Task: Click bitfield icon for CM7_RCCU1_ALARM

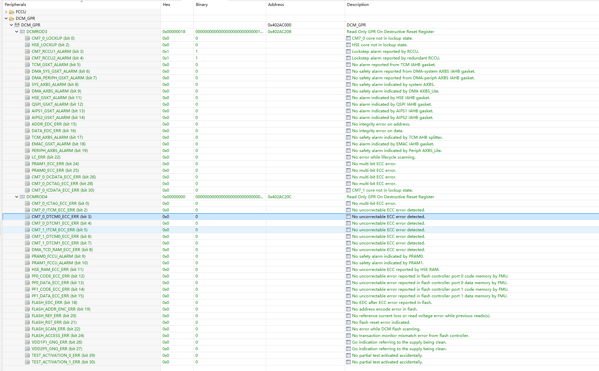Action: tap(28, 52)
